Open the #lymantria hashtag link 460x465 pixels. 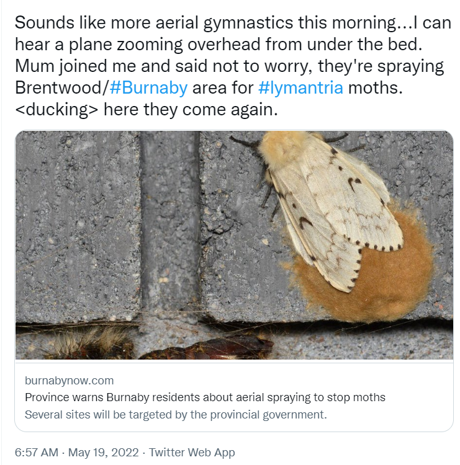pos(301,88)
